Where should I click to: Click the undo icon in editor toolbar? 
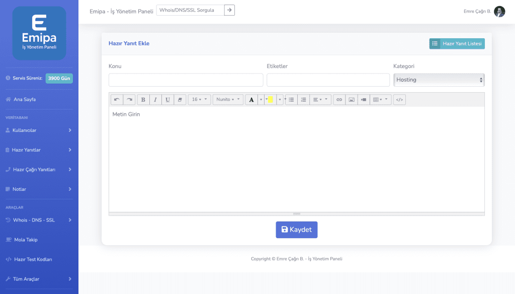[x=117, y=100]
